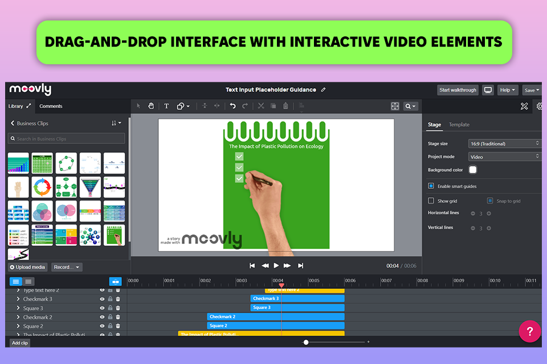
Task: Click the paste clipboard icon
Action: [x=285, y=106]
